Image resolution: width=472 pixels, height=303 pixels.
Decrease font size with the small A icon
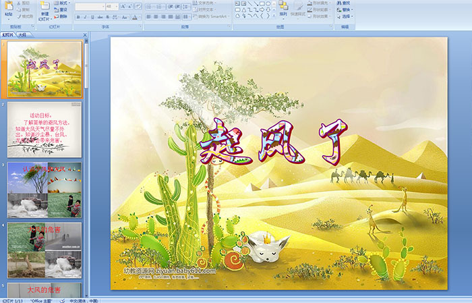130,6
